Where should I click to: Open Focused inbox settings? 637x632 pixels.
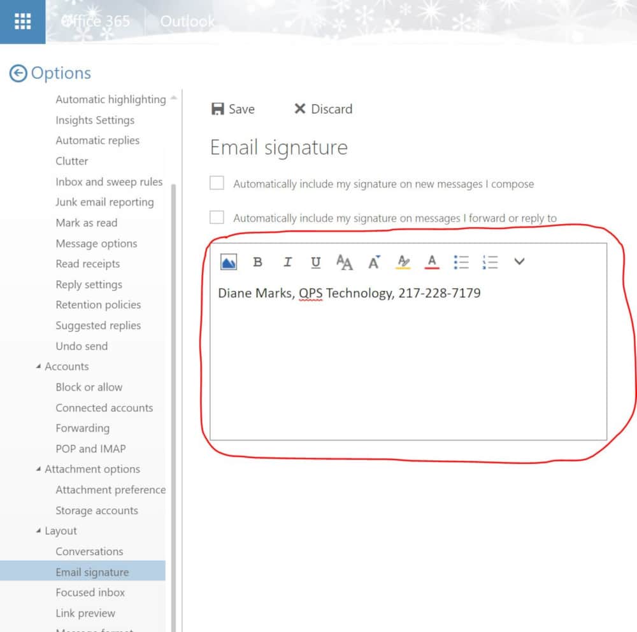click(x=90, y=592)
